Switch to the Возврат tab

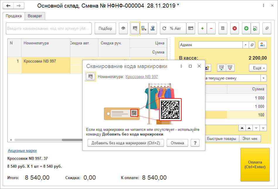click(35, 16)
